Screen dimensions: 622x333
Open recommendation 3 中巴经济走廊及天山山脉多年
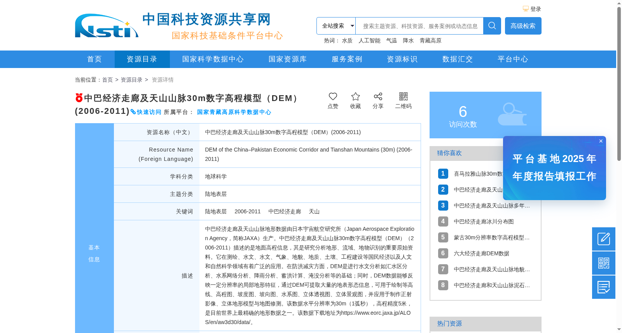pos(492,206)
